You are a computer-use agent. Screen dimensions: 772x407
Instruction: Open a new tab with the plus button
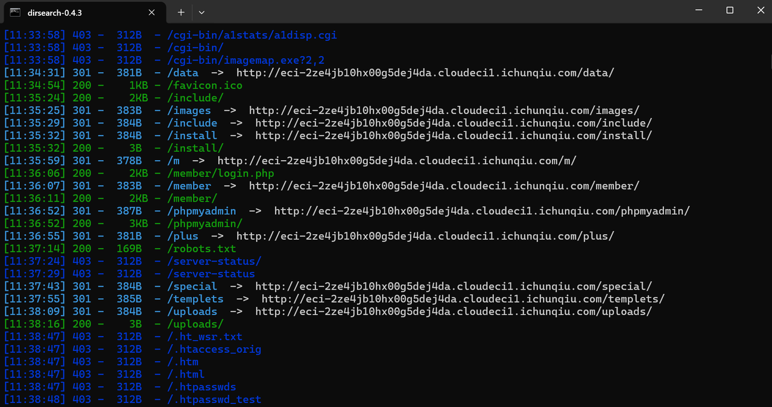click(181, 12)
